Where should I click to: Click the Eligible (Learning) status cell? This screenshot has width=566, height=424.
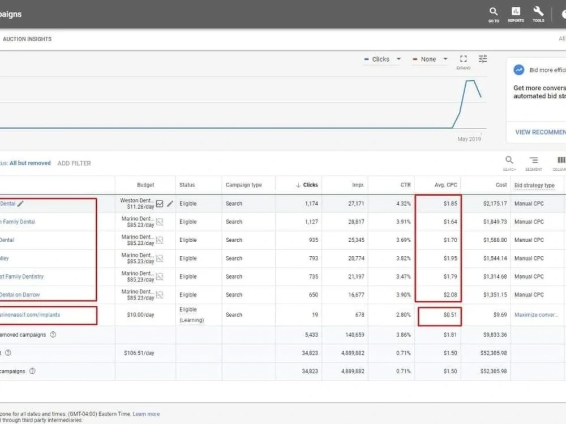pos(191,315)
